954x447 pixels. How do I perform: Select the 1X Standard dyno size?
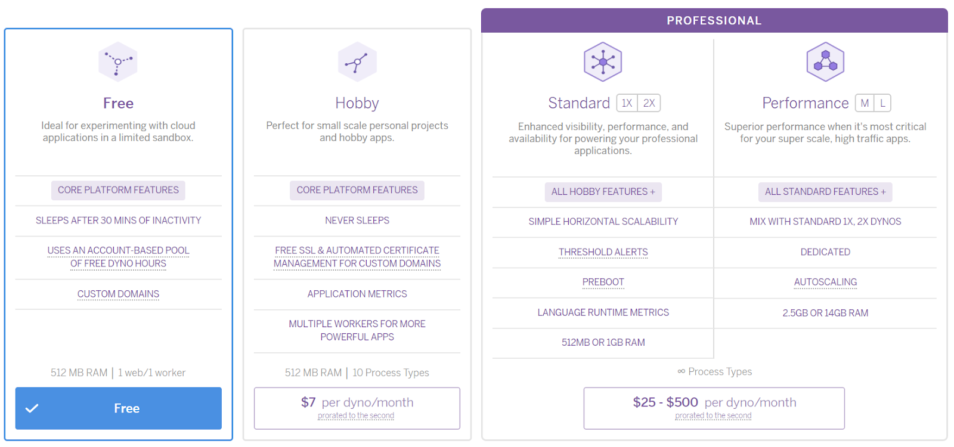coord(627,103)
